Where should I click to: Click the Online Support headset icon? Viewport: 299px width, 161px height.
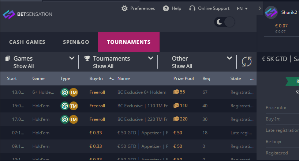pyautogui.click(x=192, y=8)
